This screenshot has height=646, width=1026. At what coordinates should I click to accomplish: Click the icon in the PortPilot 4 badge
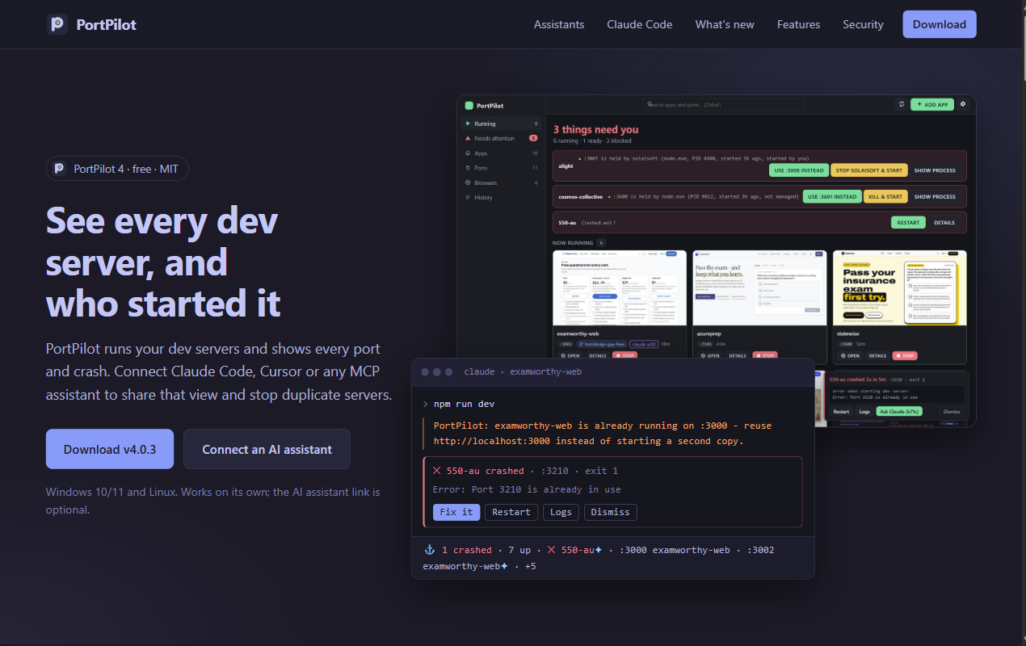(x=59, y=169)
